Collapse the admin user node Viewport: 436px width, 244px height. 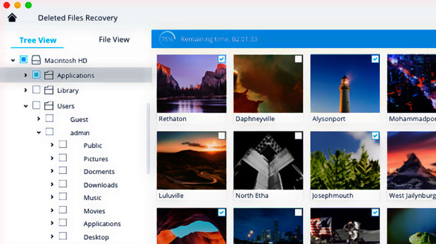click(39, 132)
